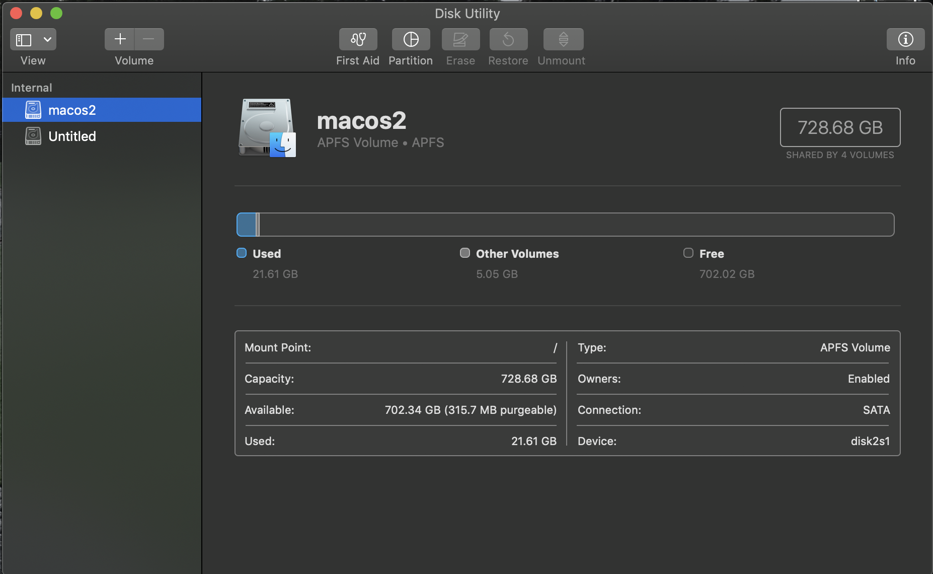933x574 pixels.
Task: Click the Free legend swatch
Action: (x=688, y=253)
